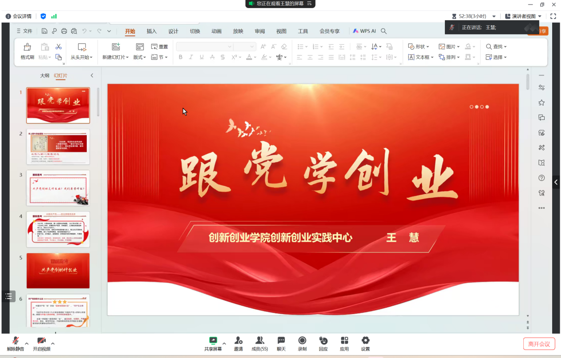This screenshot has height=358, width=561.
Task: Expand the collapsed right side panel arrow
Action: coord(556,182)
